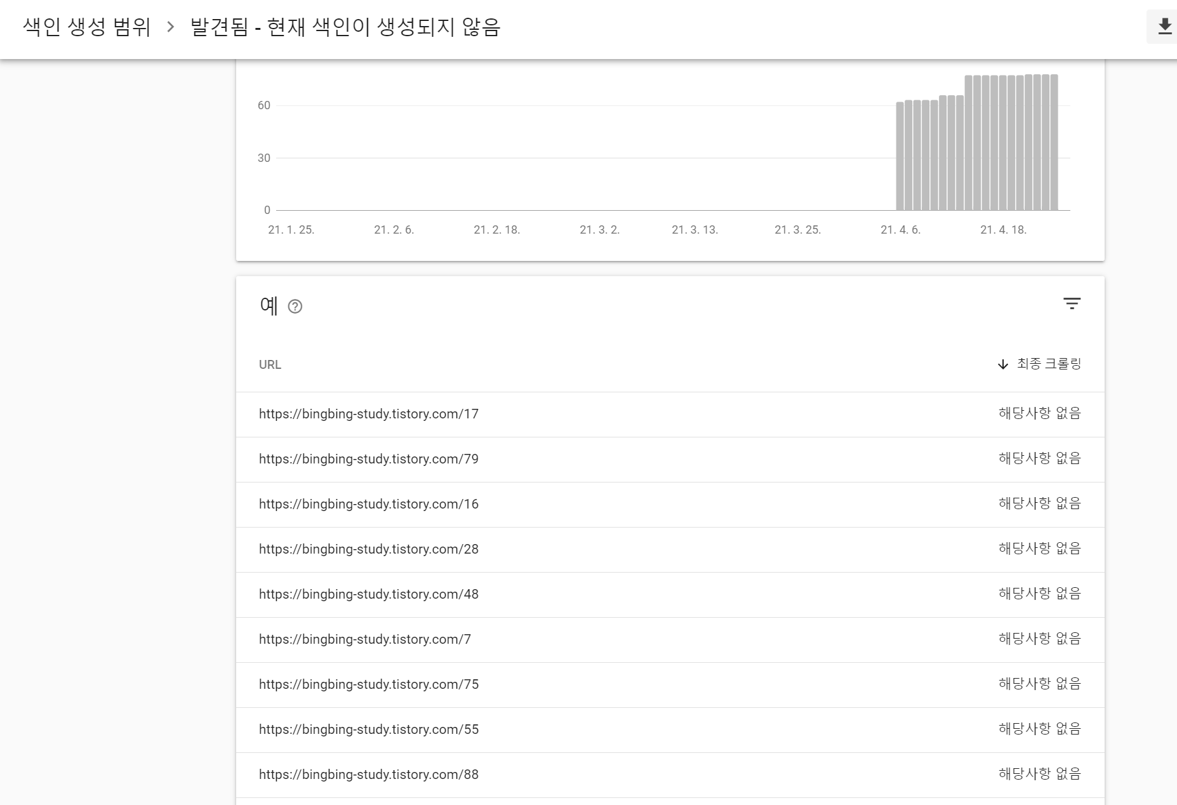Click the 30 value on the chart axis
1177x805 pixels.
(x=264, y=158)
